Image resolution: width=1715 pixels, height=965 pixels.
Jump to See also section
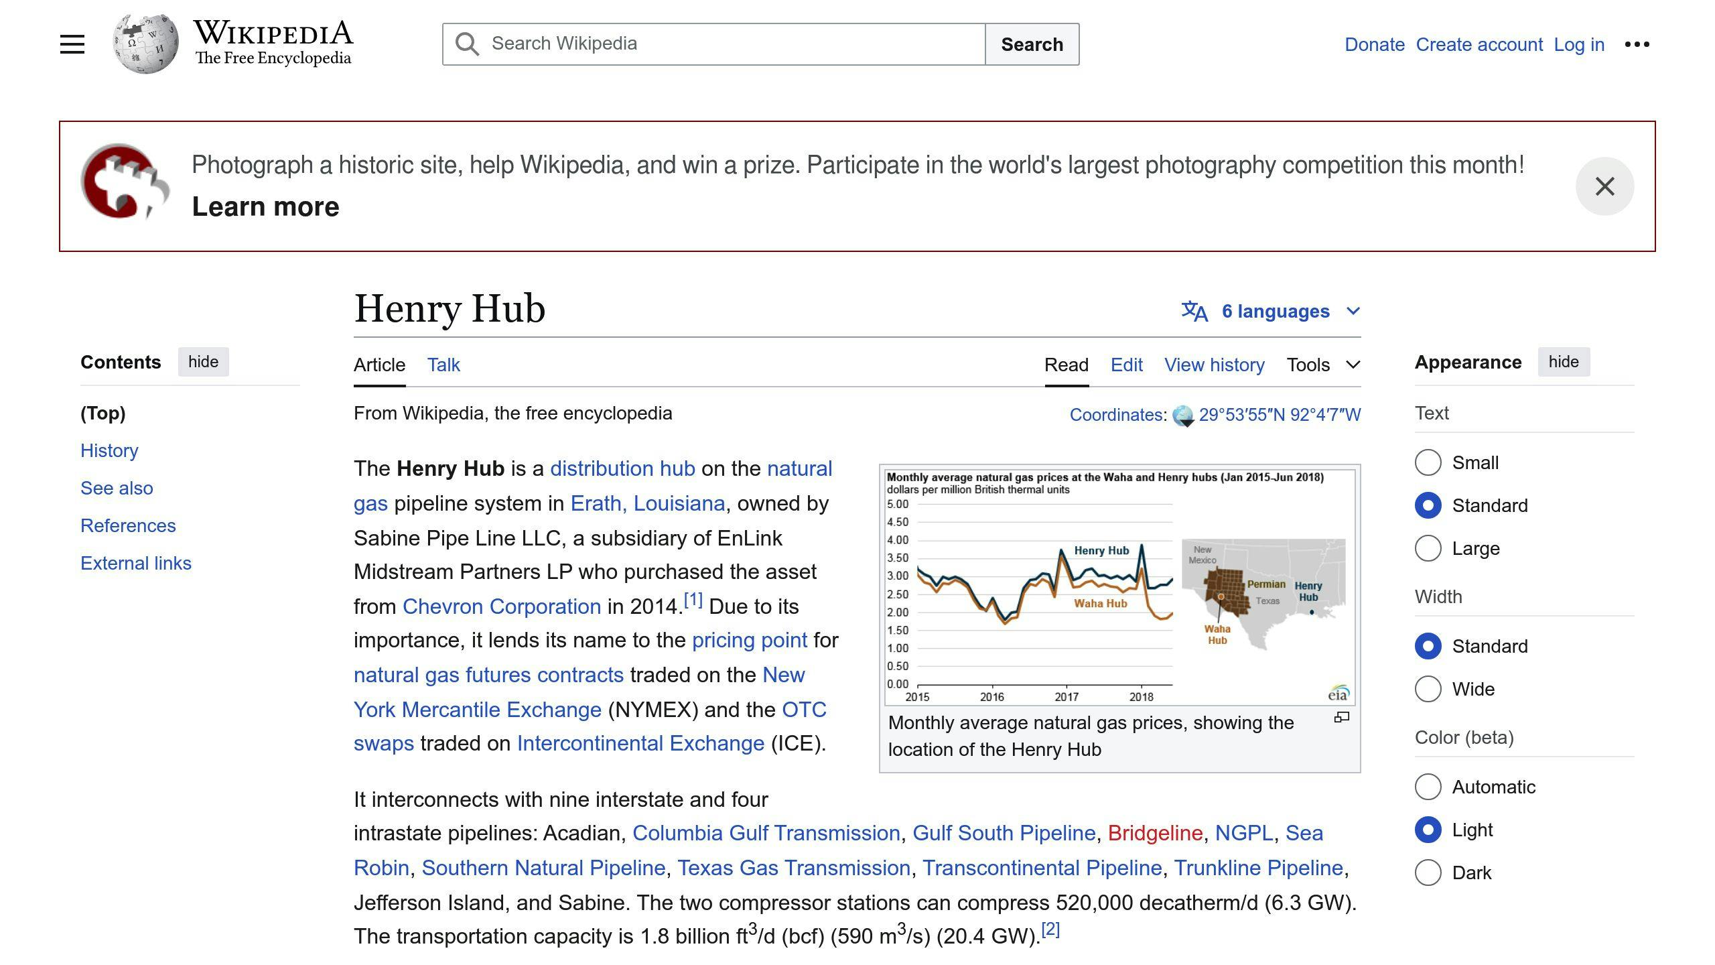[117, 488]
